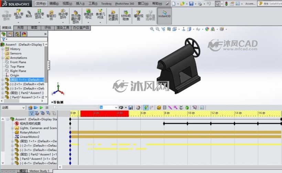Open the 插入 Insert menu

pyautogui.click(x=80, y=3)
